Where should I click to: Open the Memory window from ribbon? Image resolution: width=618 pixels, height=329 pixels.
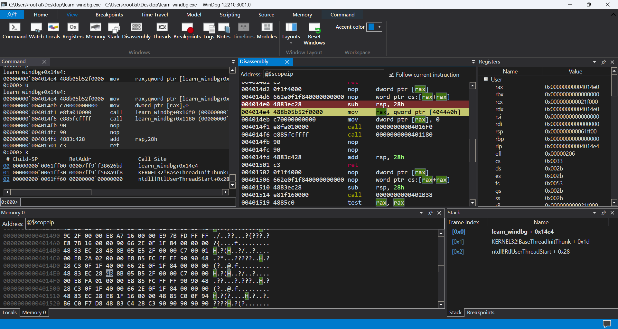coord(96,31)
